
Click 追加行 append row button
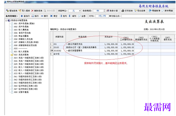(25, 16)
